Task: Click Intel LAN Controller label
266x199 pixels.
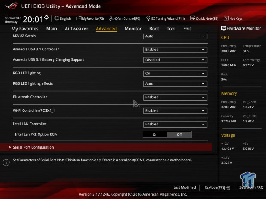Action: click(x=30, y=124)
